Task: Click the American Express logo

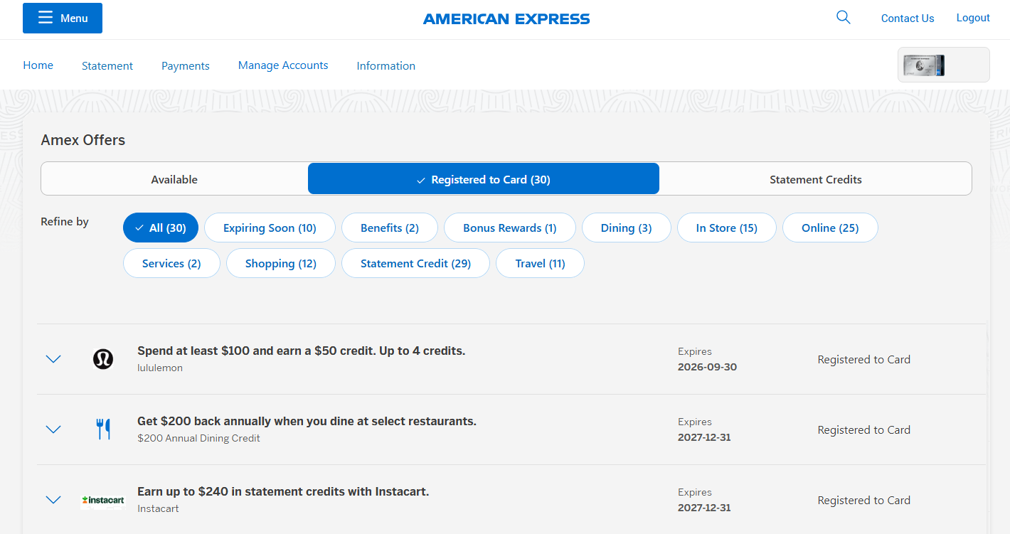Action: pyautogui.click(x=506, y=18)
